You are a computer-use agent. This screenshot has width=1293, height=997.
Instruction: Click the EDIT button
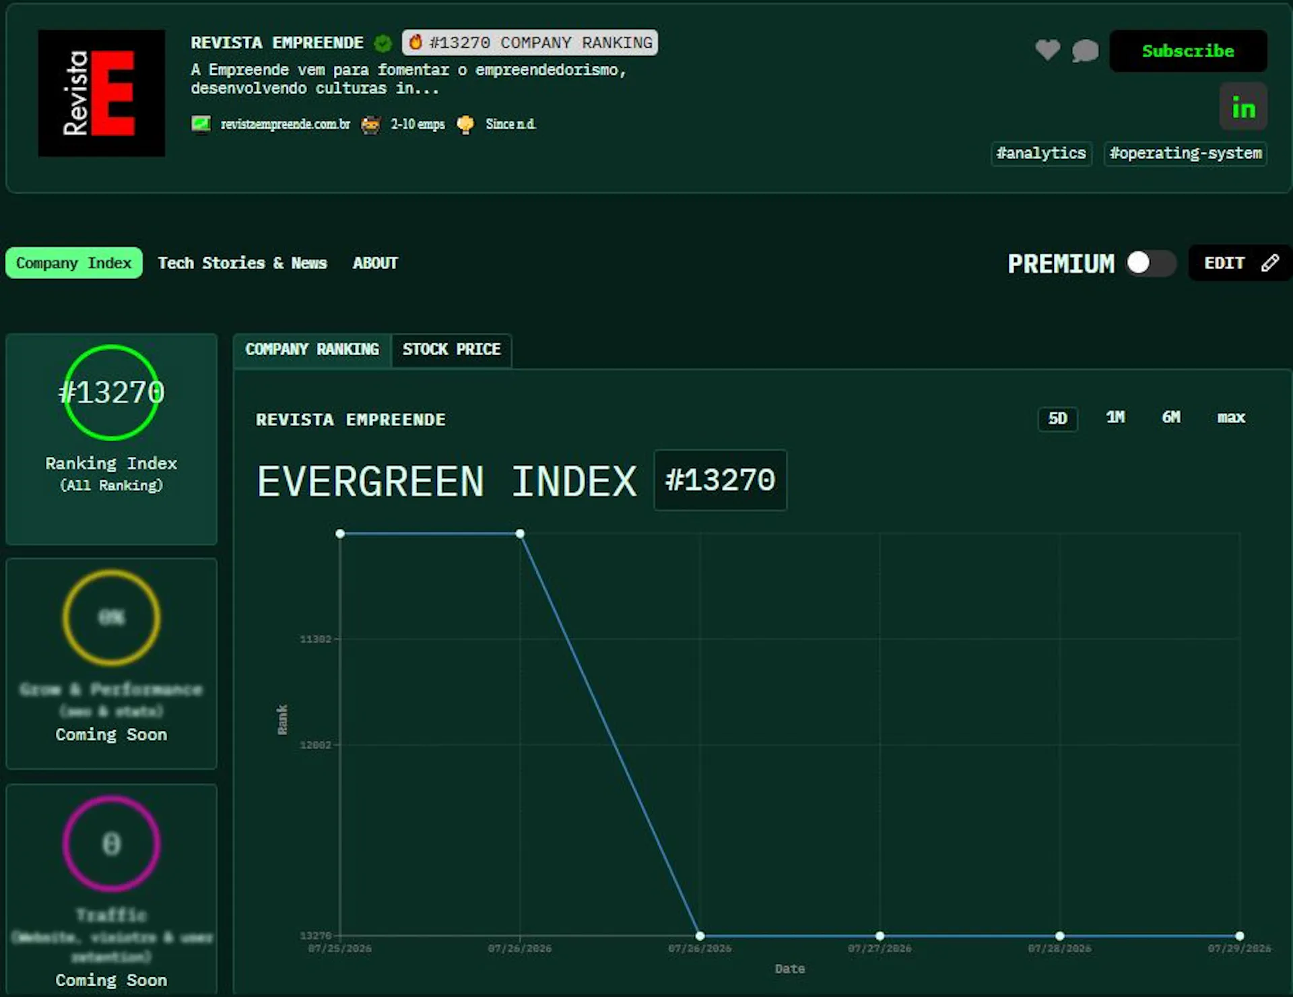[1240, 263]
